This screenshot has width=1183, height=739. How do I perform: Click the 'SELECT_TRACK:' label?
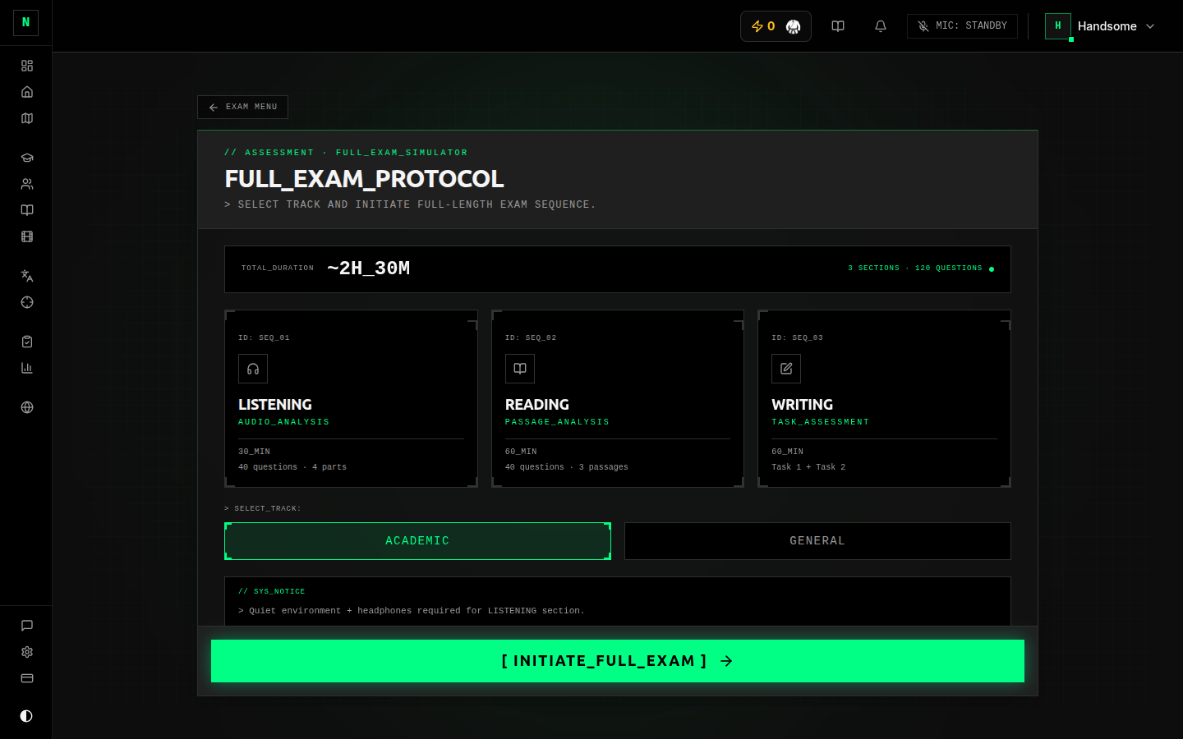coord(263,508)
